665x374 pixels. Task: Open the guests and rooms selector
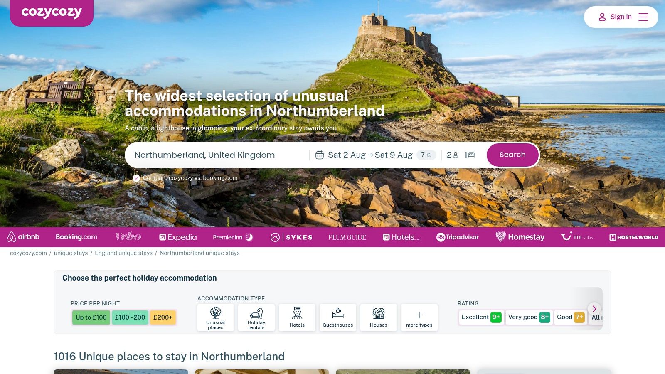(x=461, y=155)
